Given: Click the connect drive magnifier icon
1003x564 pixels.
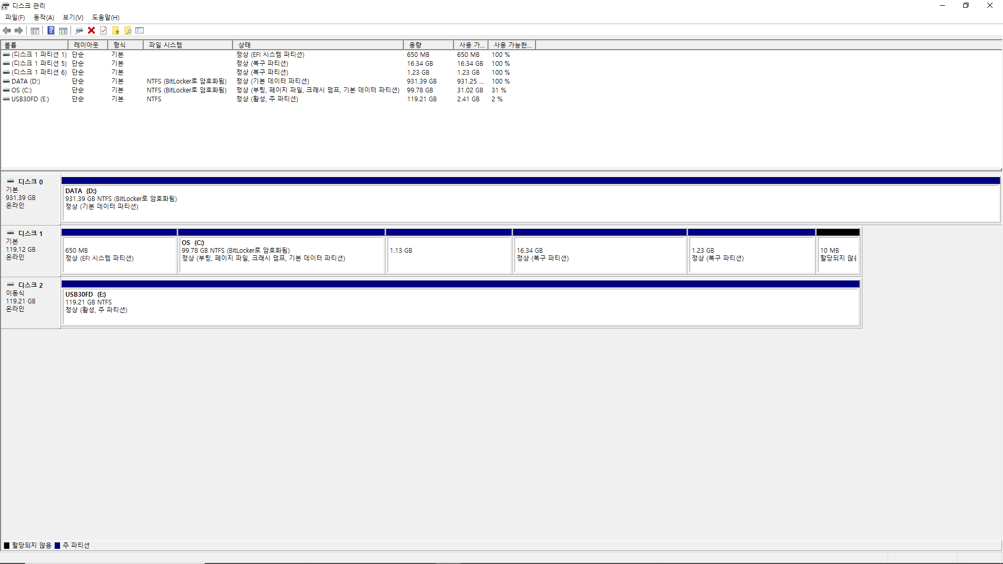Looking at the screenshot, I should (x=79, y=31).
